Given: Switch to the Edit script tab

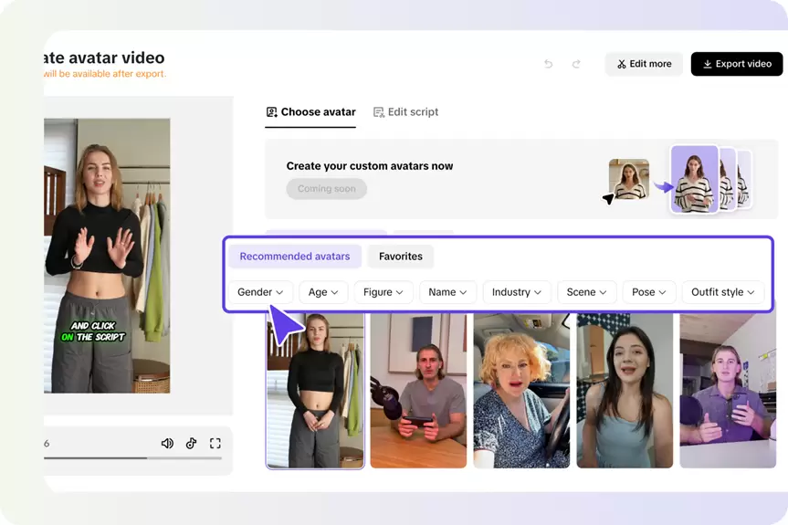Looking at the screenshot, I should click(x=405, y=112).
